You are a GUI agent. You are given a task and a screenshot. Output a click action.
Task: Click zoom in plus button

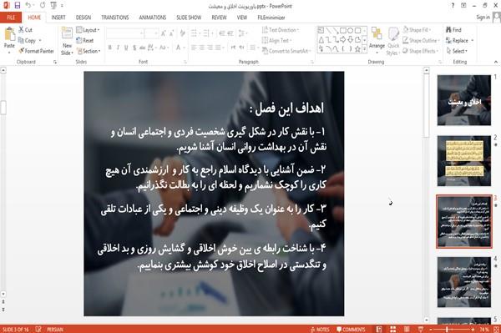473,329
